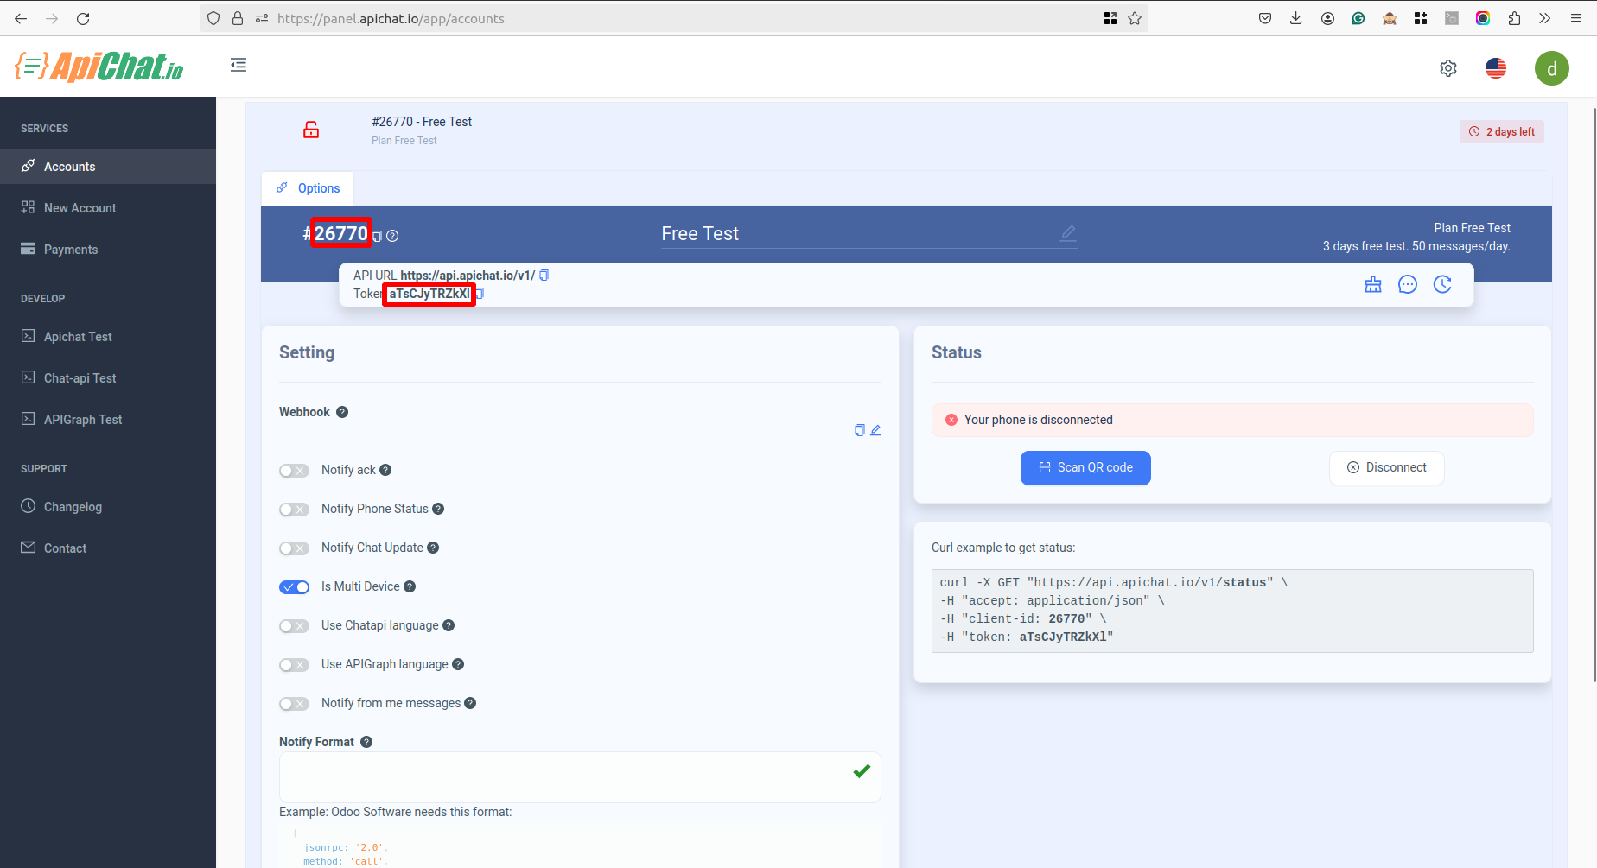Enable Notify from me messages toggle
Image resolution: width=1597 pixels, height=868 pixels.
click(294, 704)
